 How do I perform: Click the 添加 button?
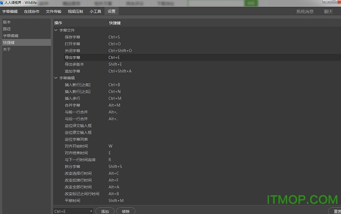point(105,211)
